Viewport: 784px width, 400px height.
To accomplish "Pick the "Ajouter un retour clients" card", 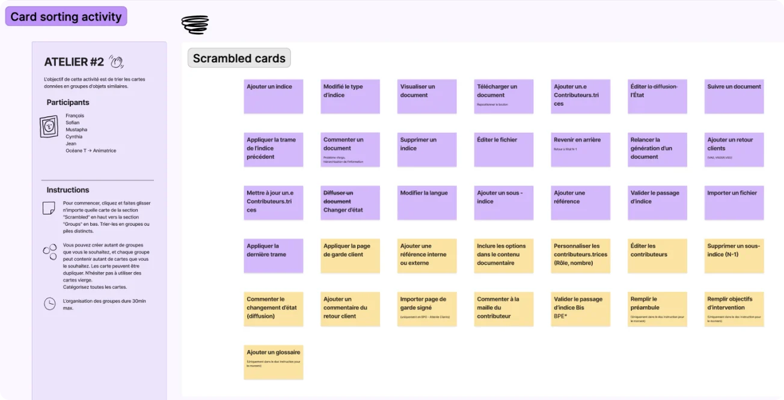I will tap(734, 150).
